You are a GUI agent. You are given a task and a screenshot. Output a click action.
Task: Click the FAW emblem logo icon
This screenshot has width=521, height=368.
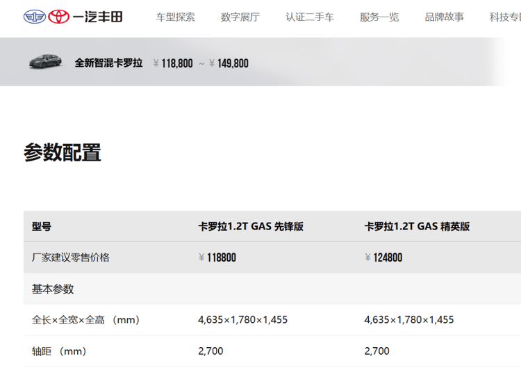click(x=34, y=17)
